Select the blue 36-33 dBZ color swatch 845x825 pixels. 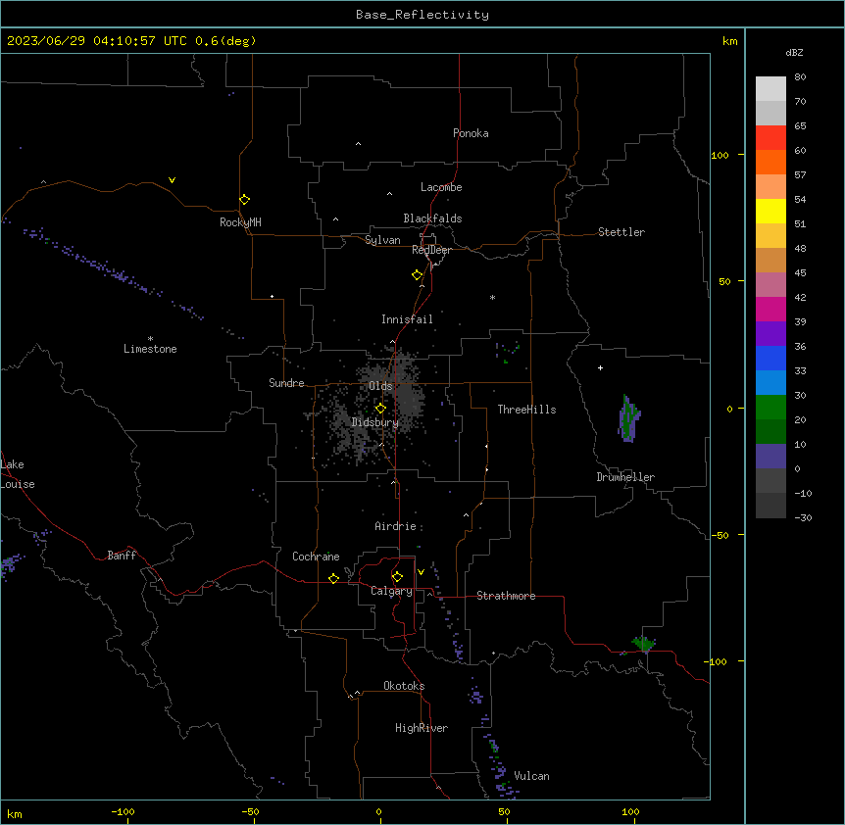click(x=770, y=358)
